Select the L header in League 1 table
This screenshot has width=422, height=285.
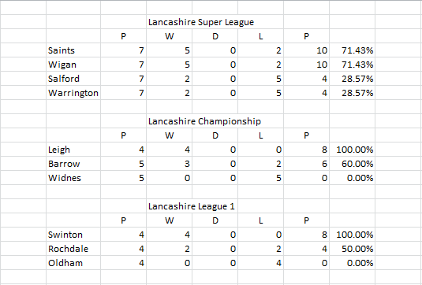click(x=260, y=220)
